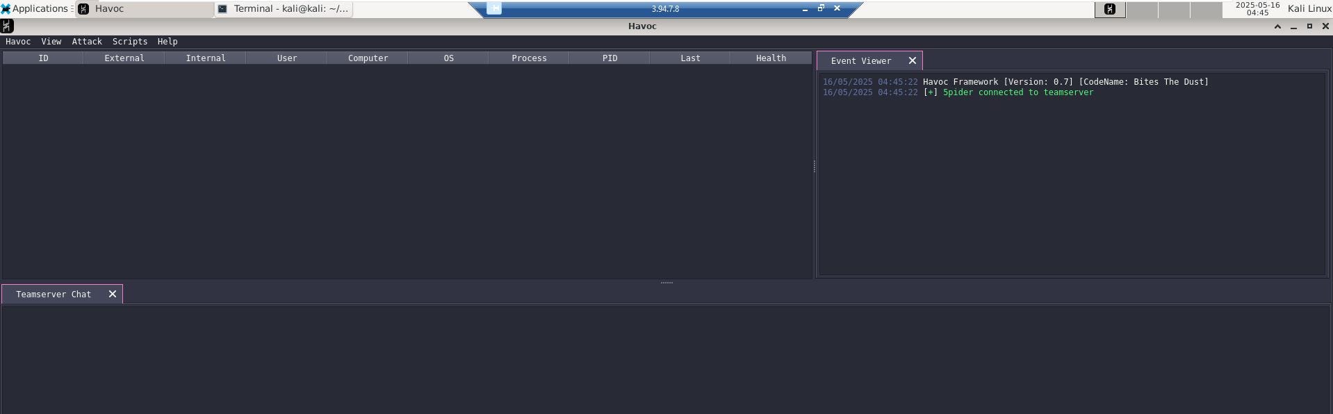Click '5pider connected to teamserver' log line
The width and height of the screenshot is (1333, 414).
pyautogui.click(x=1017, y=92)
